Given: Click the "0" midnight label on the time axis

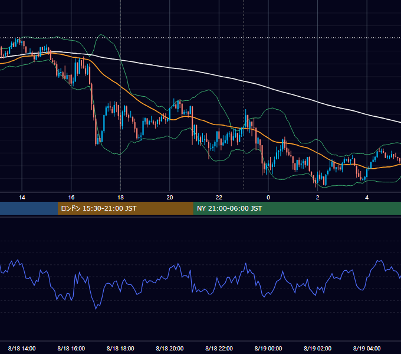Looking at the screenshot, I should click(x=268, y=198).
